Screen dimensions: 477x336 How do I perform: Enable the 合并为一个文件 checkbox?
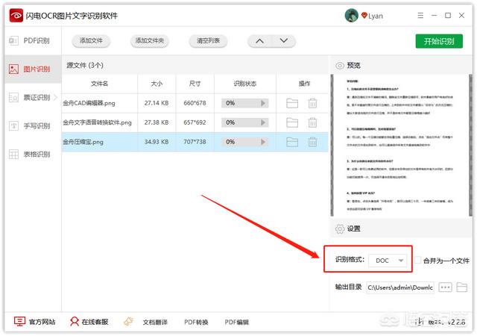click(417, 260)
